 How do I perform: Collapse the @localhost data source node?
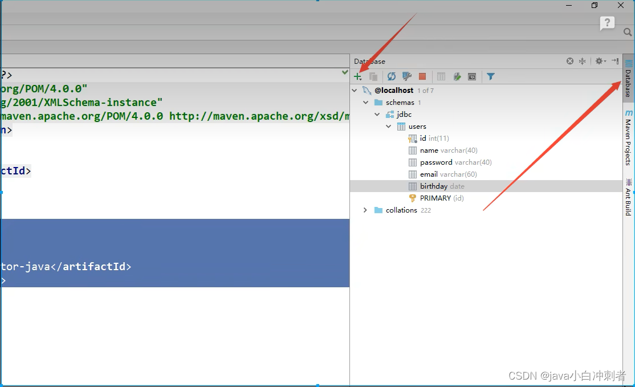(x=355, y=90)
